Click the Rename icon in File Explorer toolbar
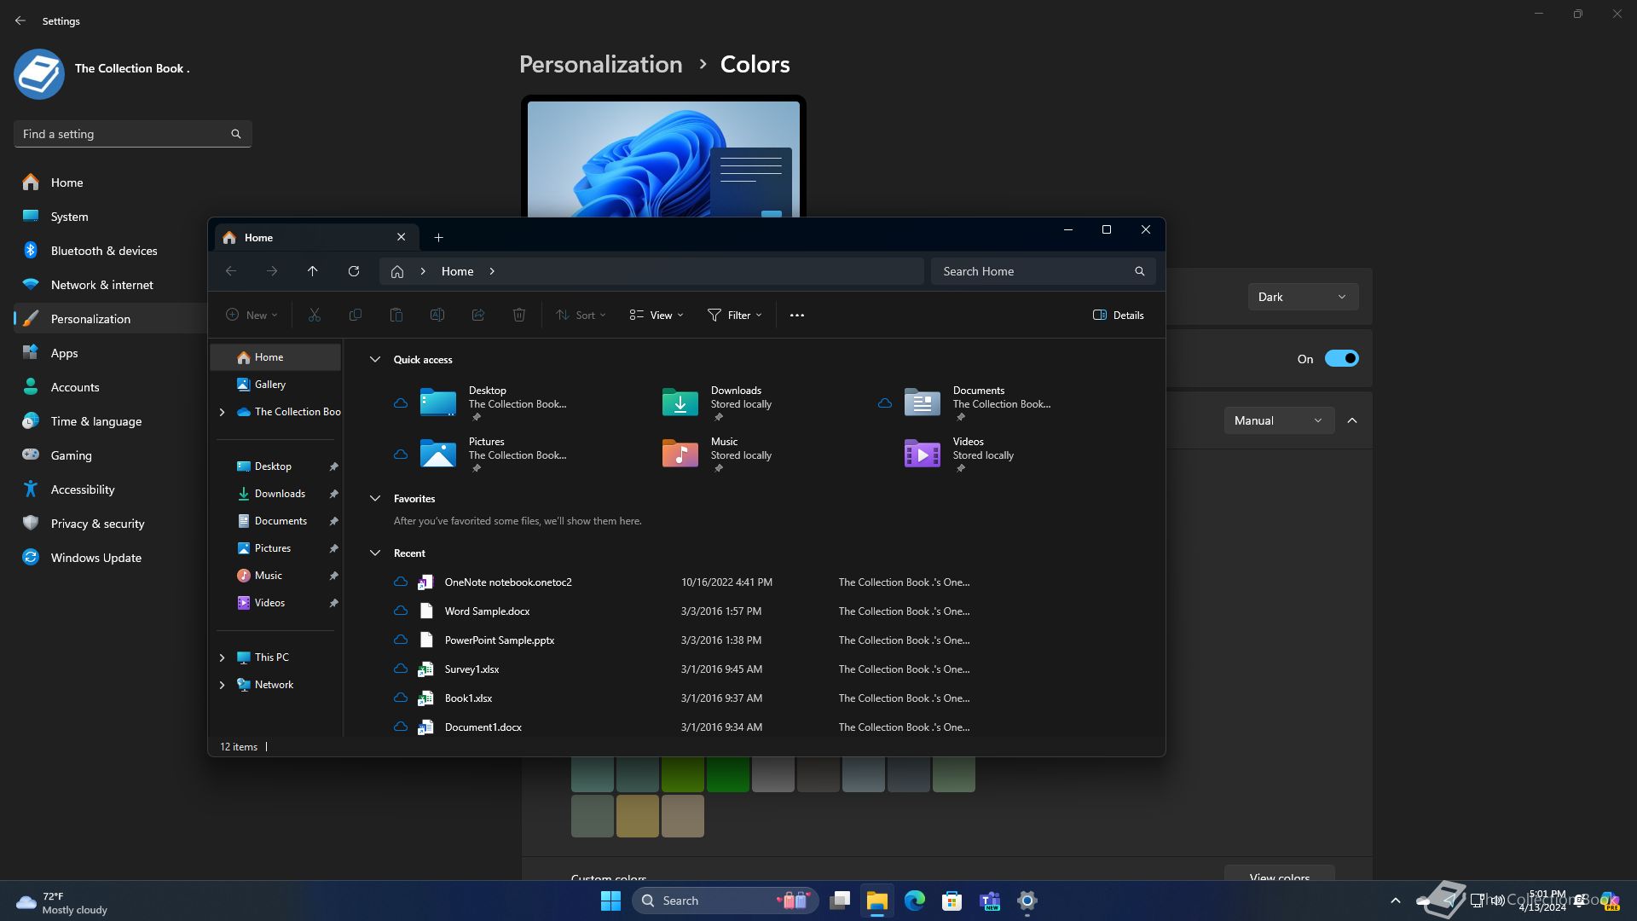 [437, 315]
